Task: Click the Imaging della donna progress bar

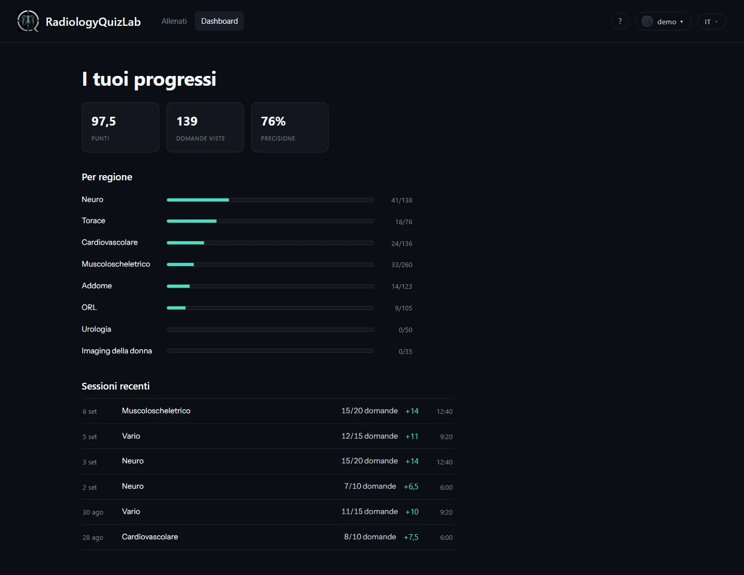Action: click(x=270, y=351)
